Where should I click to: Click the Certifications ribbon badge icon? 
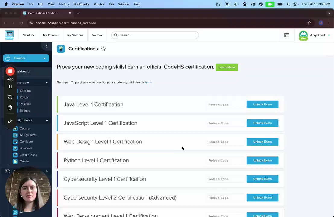coord(61,49)
